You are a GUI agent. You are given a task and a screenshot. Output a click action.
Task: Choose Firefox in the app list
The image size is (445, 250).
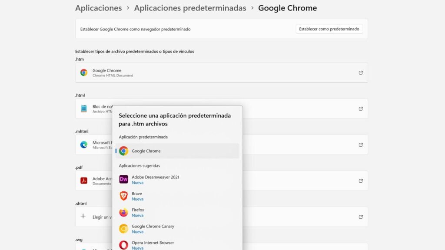(138, 212)
